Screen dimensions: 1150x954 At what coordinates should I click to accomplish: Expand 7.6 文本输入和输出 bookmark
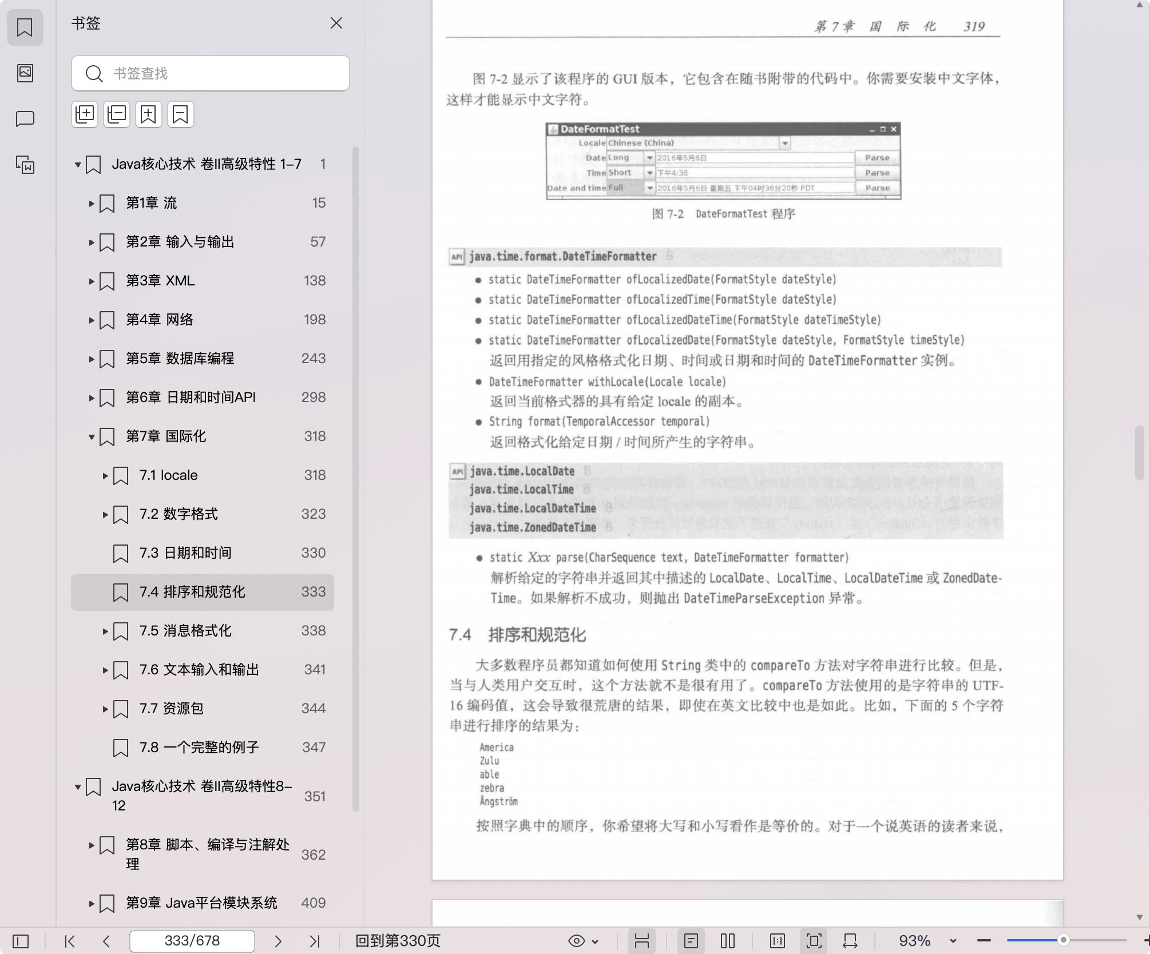pyautogui.click(x=105, y=670)
